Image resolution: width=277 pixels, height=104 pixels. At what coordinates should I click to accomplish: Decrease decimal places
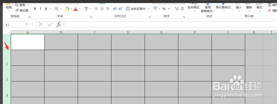click(x=182, y=9)
